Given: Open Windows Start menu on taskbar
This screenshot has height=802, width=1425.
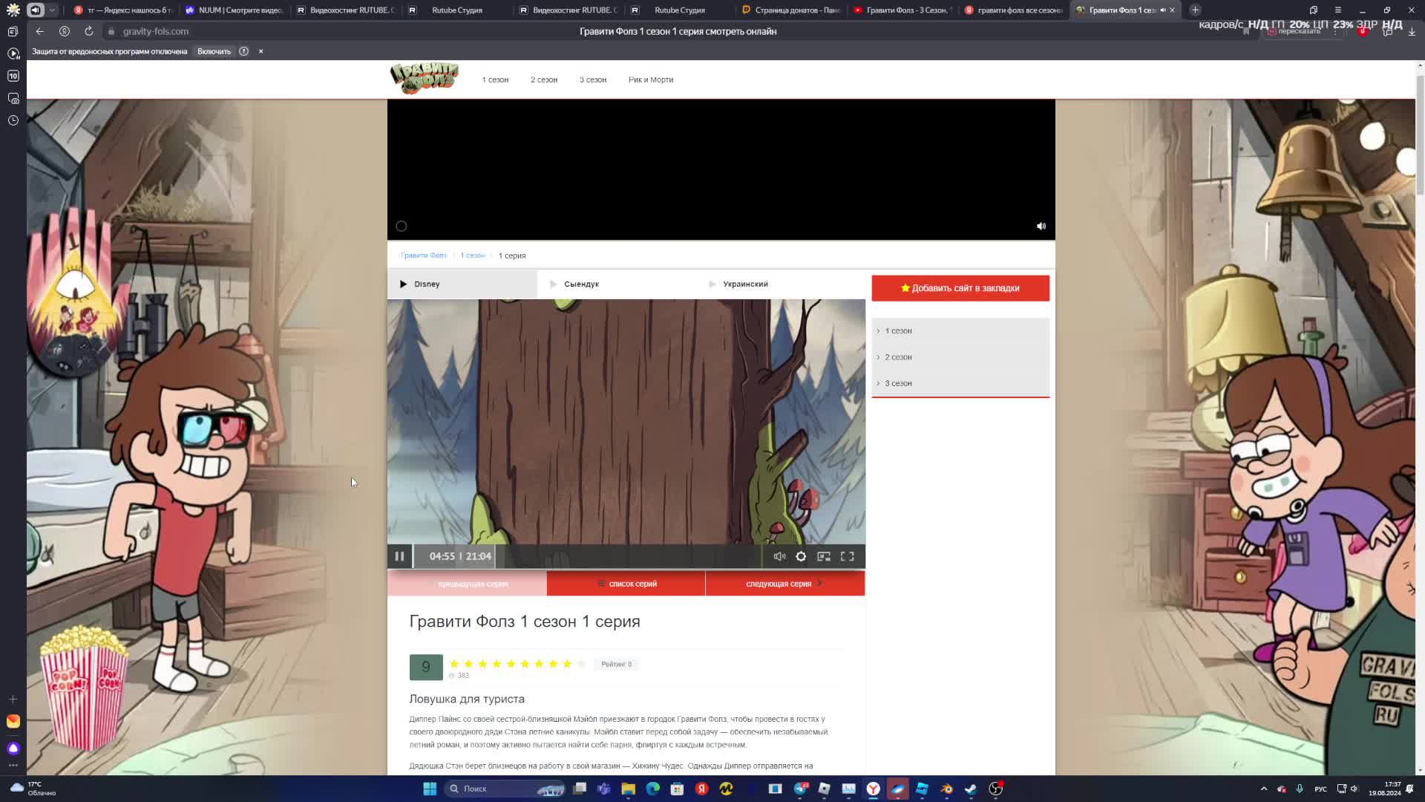Looking at the screenshot, I should click(430, 789).
